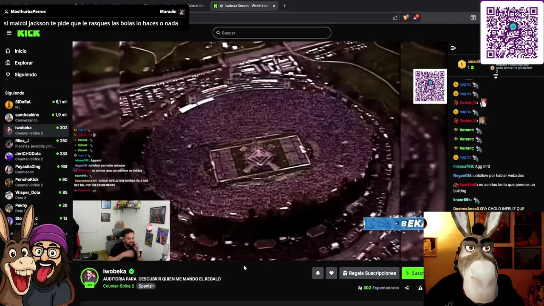Image resolution: width=544 pixels, height=306 pixels.
Task: Toggle stream notifications bell button
Action: pyautogui.click(x=317, y=273)
